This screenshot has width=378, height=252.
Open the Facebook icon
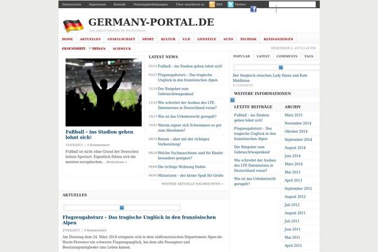tap(253, 9)
